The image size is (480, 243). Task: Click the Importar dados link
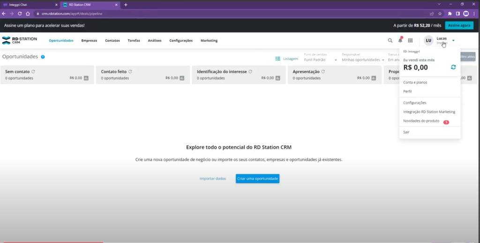(213, 179)
